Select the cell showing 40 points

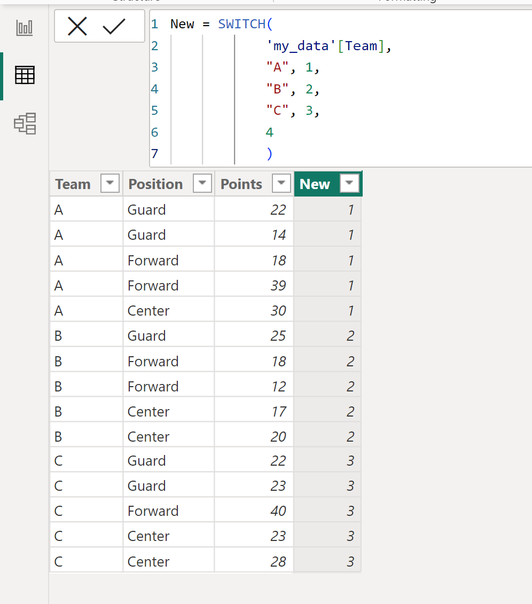coord(254,511)
